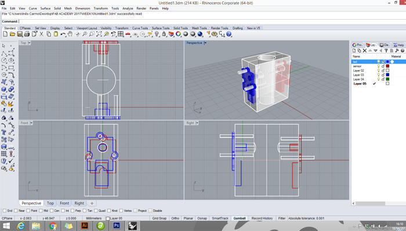
Task: Open the Right viewport title dropdown arrow
Action: click(197, 123)
